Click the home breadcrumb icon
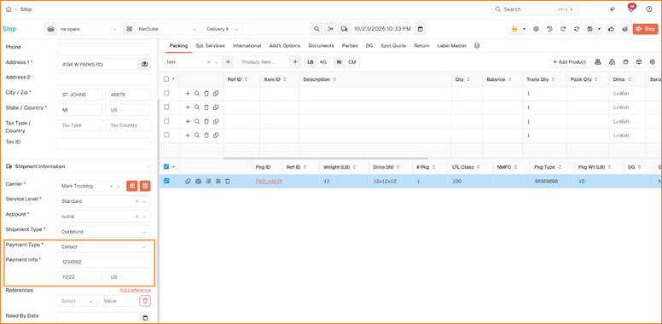Viewport: 662px width, 324px height. point(9,9)
